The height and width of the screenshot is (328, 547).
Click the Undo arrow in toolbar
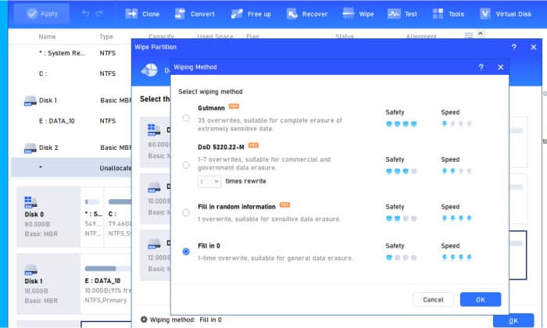click(85, 14)
